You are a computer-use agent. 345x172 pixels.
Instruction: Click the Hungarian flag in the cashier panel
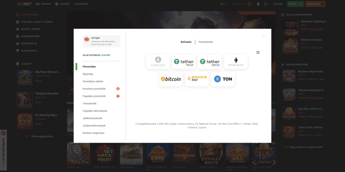click(258, 52)
